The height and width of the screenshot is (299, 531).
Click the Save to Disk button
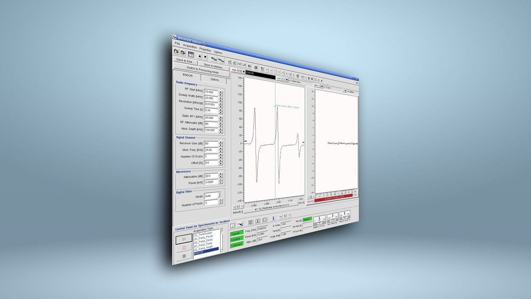185,61
